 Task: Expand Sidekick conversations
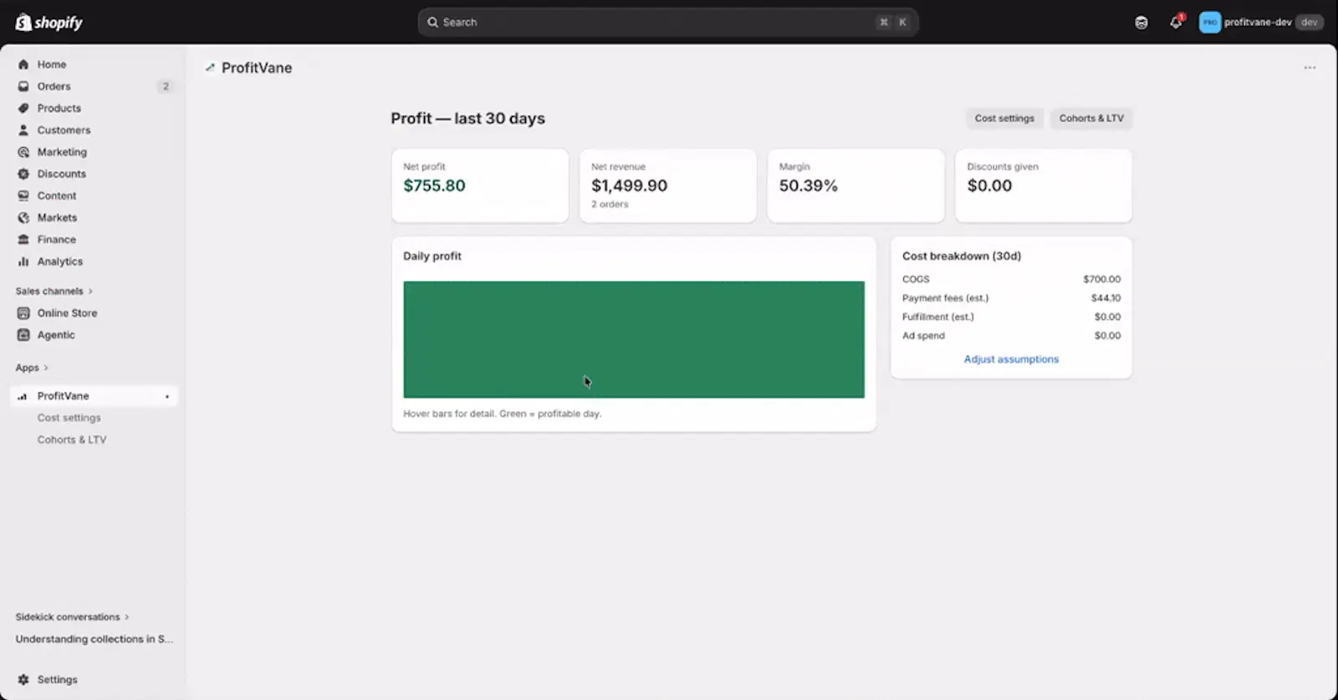coord(72,617)
